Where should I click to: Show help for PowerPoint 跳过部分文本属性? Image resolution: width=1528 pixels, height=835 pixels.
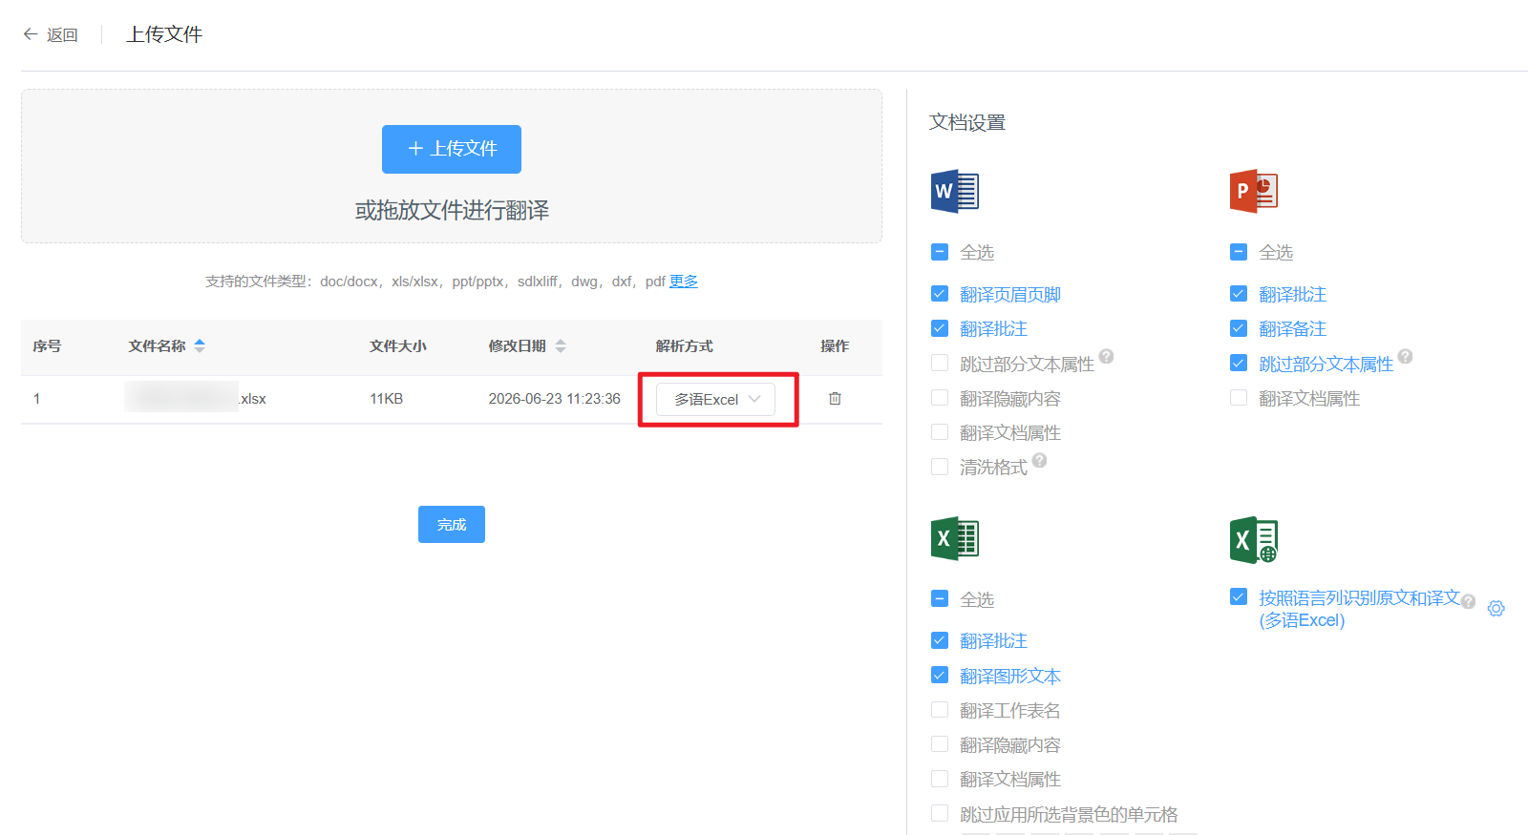click(x=1405, y=356)
